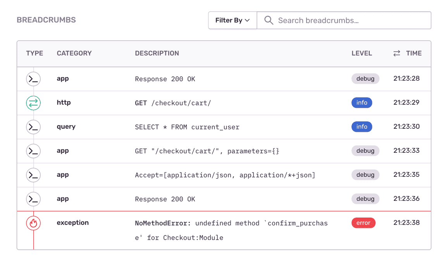Click the info badge on the query row

click(x=362, y=127)
